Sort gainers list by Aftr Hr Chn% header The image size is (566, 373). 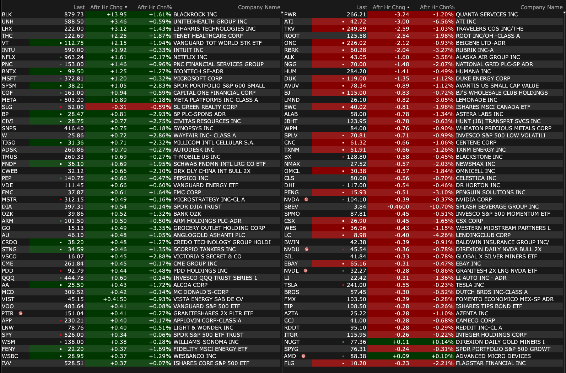155,7
